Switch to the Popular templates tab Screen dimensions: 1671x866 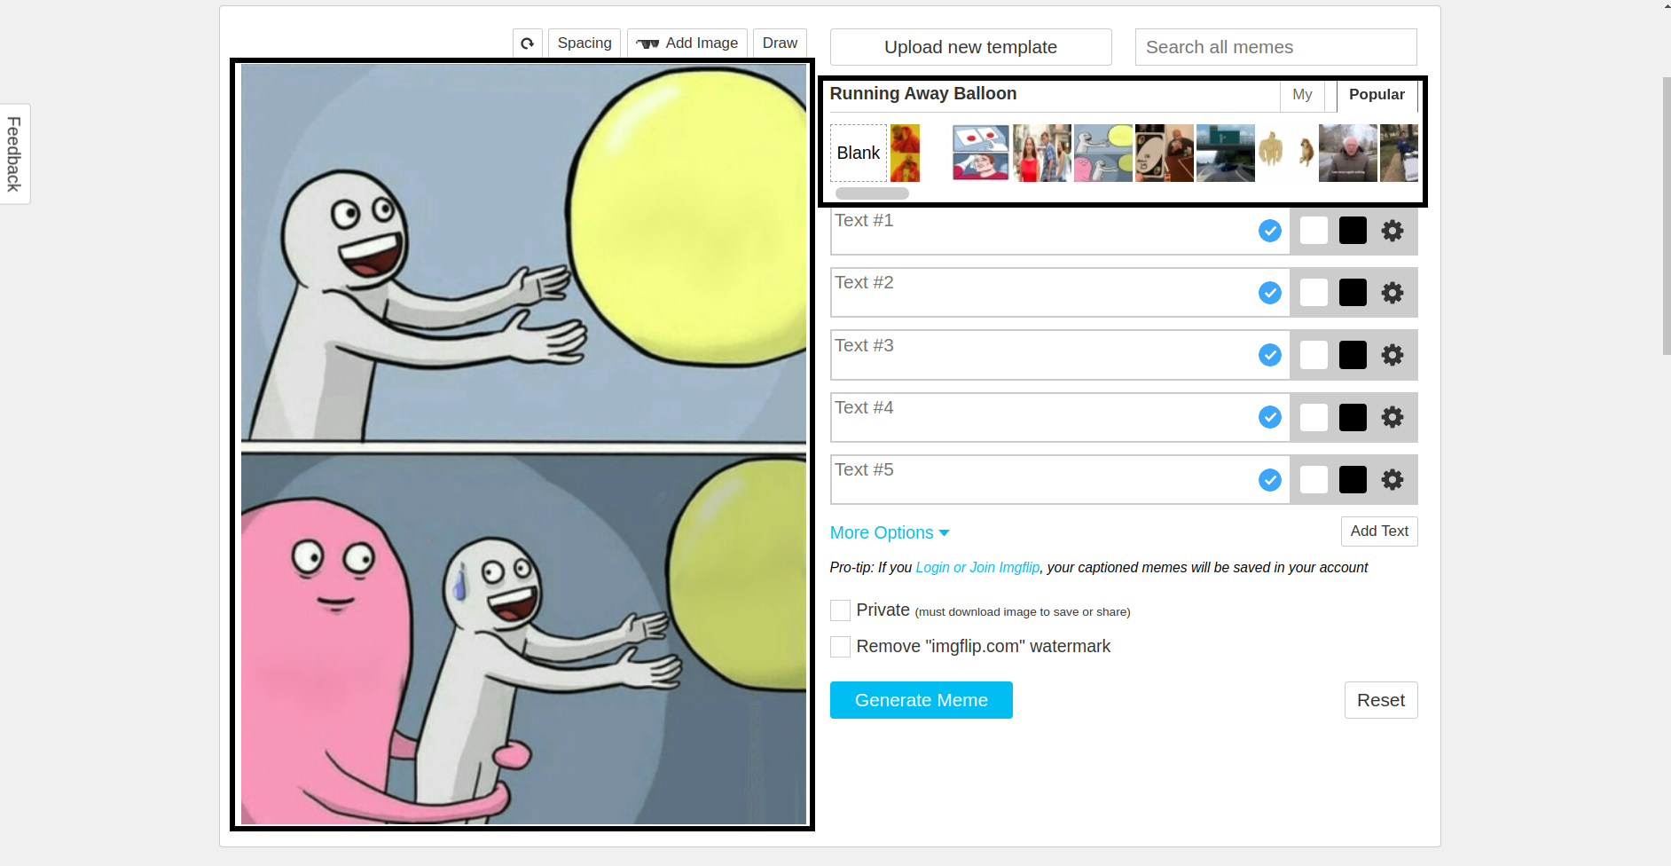coord(1376,95)
